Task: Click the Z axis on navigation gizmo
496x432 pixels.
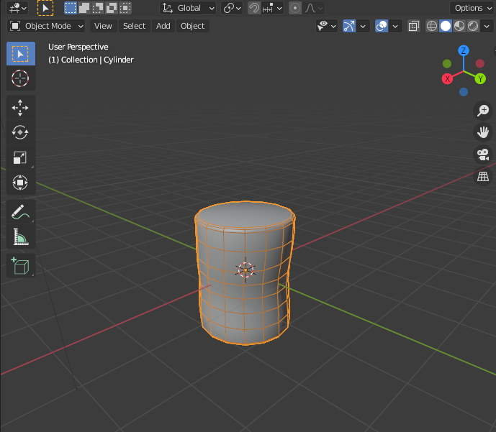Action: [464, 50]
